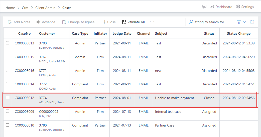The height and width of the screenshot is (137, 261).
Task: Tick the checkbox for case CX00005010
Action: pyautogui.click(x=8, y=125)
